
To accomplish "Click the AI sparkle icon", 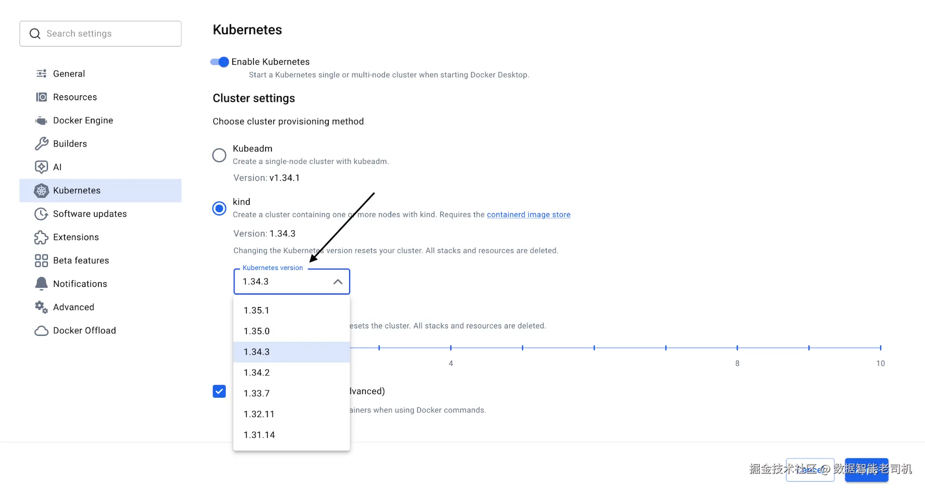I will point(41,167).
